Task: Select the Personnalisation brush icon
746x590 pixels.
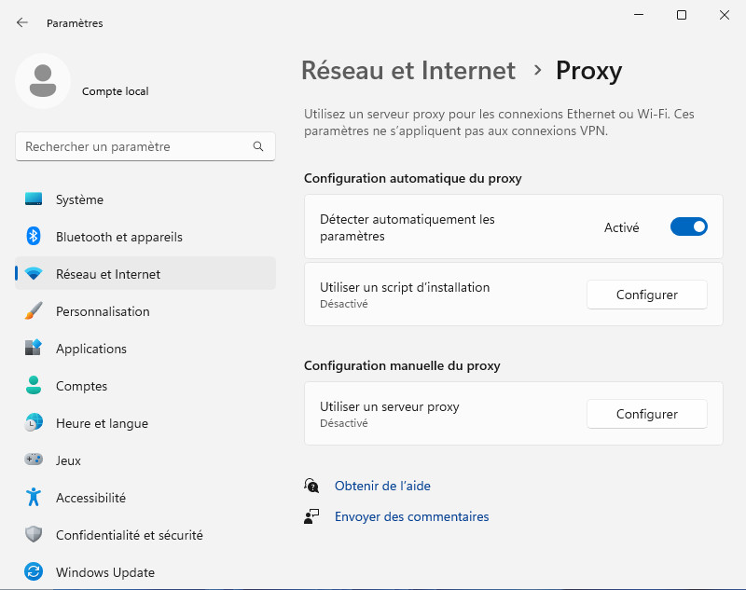Action: tap(31, 311)
